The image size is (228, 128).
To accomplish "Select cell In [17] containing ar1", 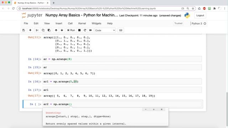I will coord(122,90).
